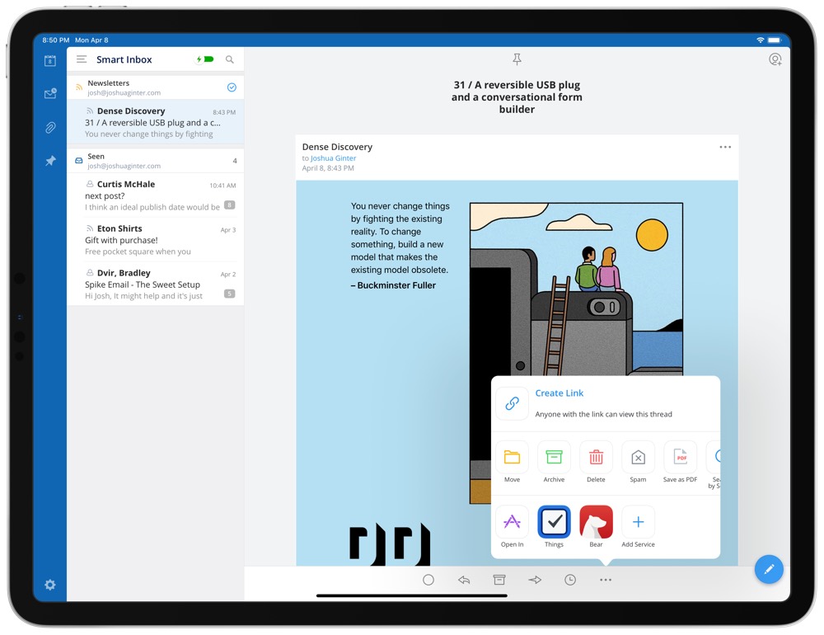Click the thread count badge 5 on Dvir, Bradley
This screenshot has width=824, height=635.
tap(230, 294)
